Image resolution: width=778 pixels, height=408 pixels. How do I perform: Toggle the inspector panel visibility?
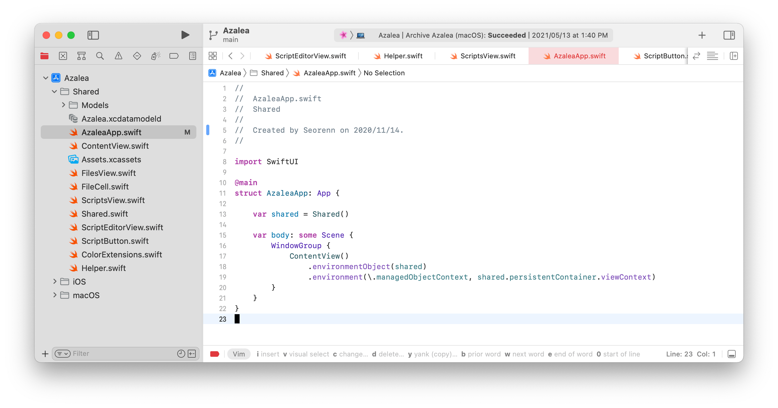(729, 35)
